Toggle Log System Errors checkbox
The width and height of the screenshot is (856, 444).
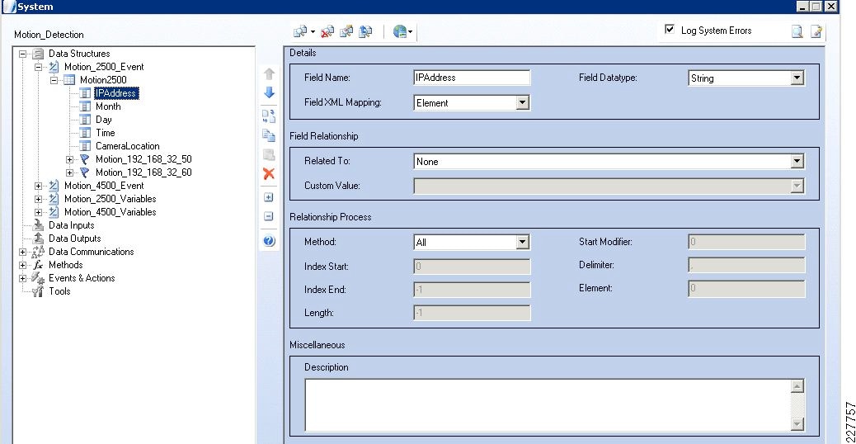tap(670, 30)
